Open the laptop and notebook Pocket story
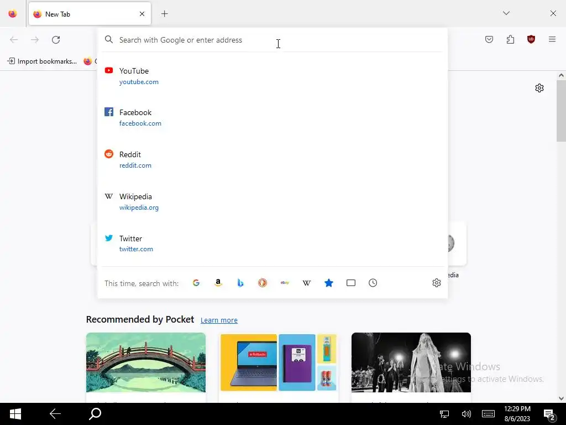This screenshot has width=566, height=425. [x=279, y=362]
